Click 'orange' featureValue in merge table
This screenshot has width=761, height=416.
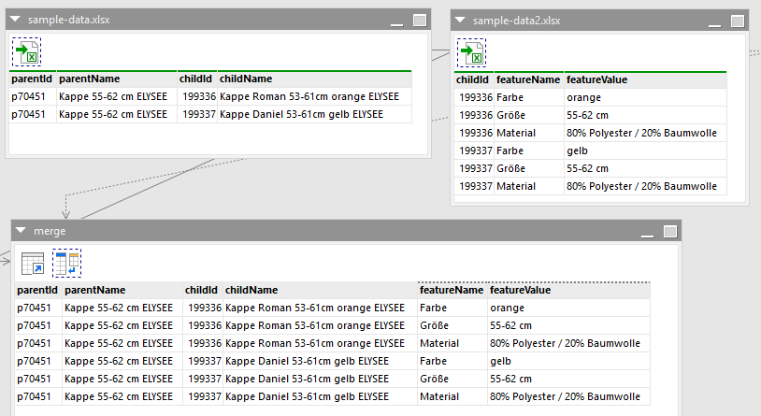point(568,308)
